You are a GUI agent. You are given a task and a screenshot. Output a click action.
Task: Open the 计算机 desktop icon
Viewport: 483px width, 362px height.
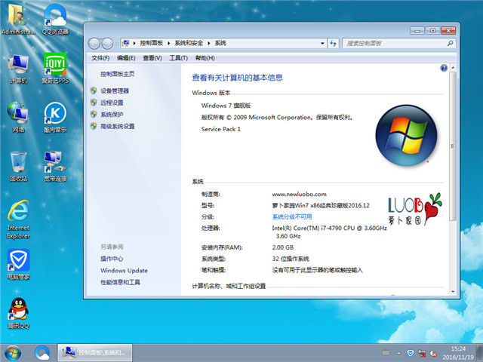point(18,69)
